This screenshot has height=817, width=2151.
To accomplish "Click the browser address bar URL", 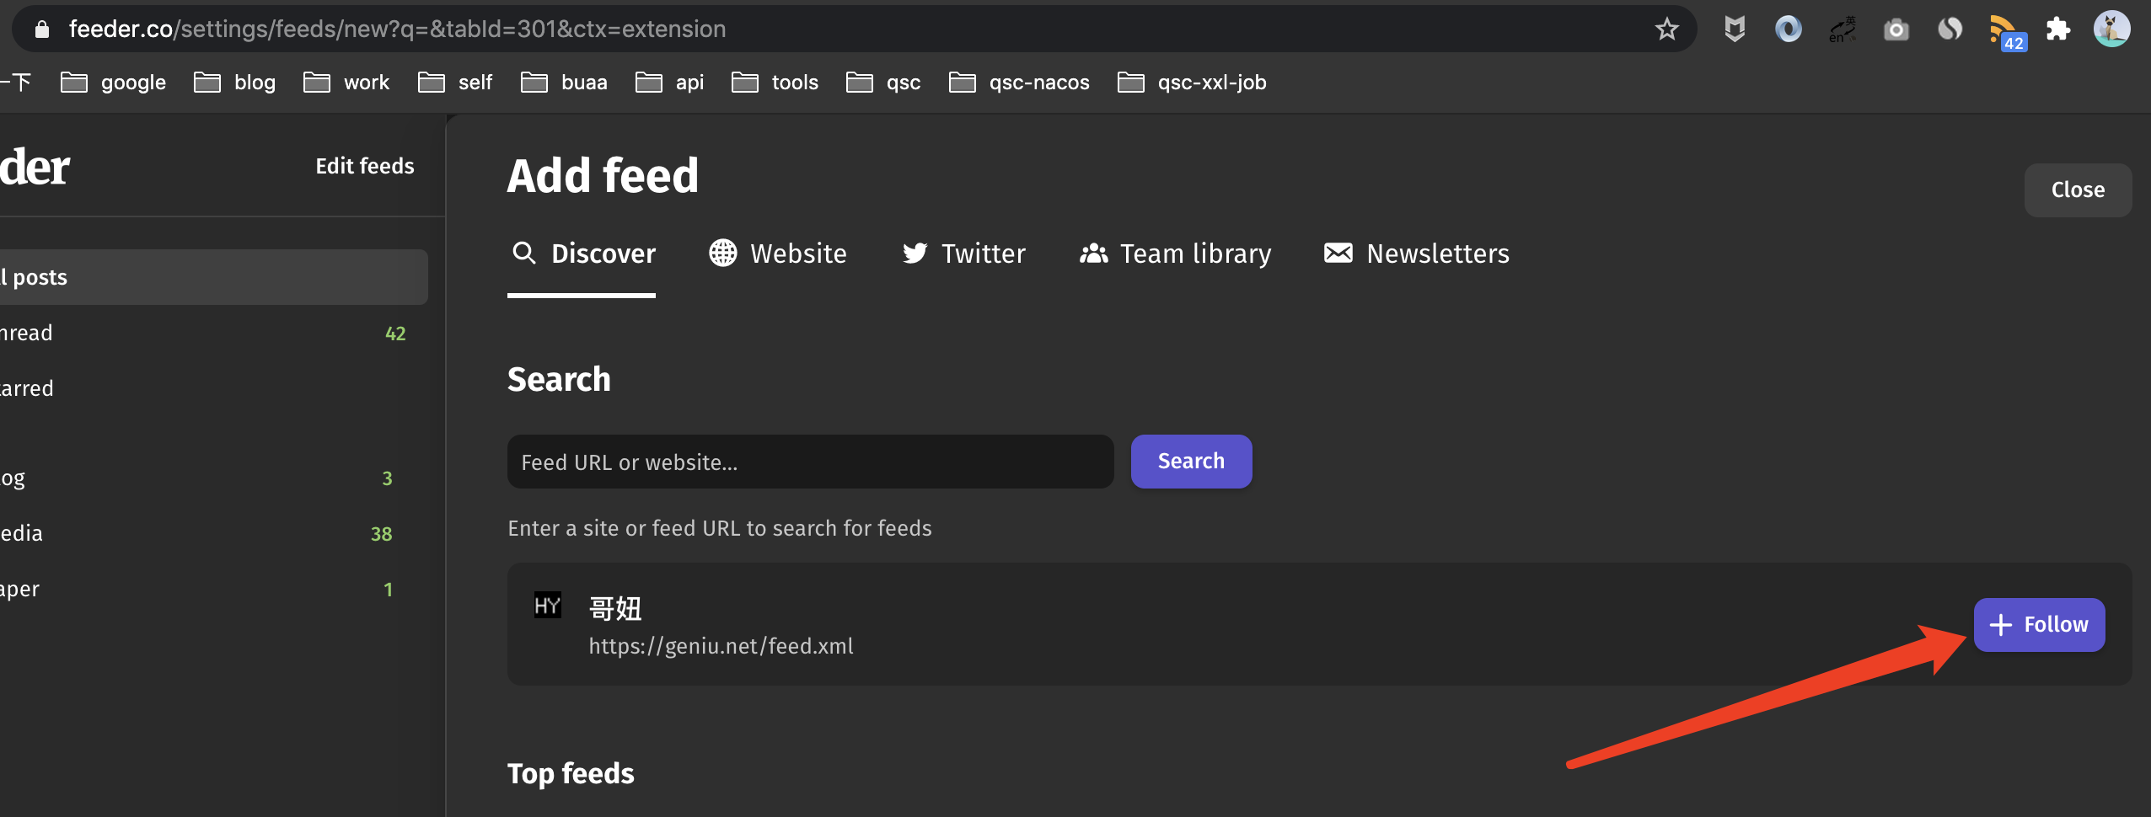I will (397, 29).
